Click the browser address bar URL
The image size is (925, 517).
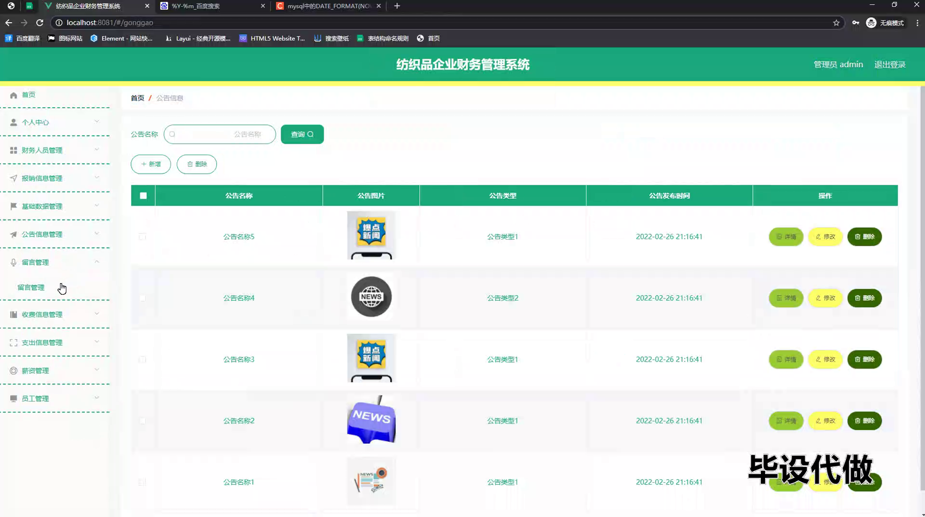[x=110, y=23]
